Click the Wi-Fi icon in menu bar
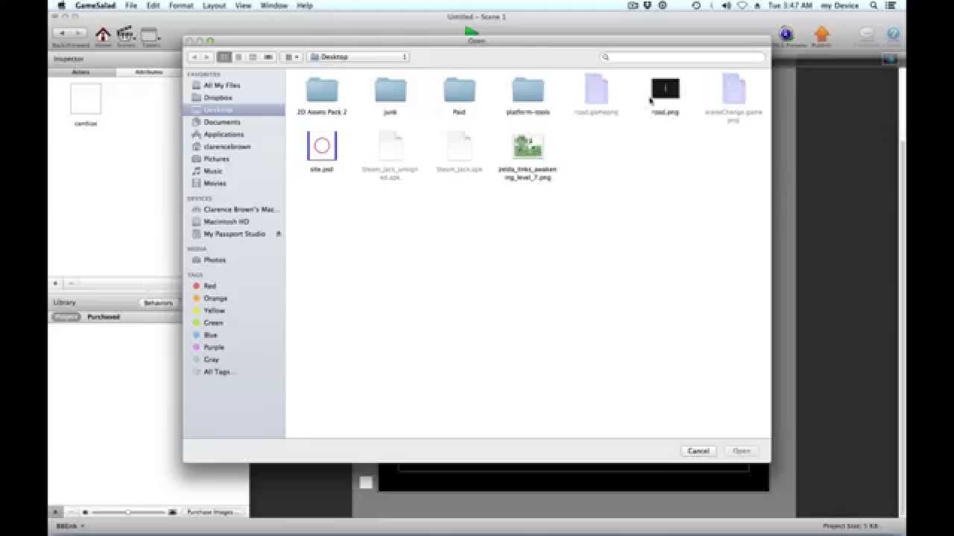Viewport: 954px width, 536px height. tap(742, 5)
